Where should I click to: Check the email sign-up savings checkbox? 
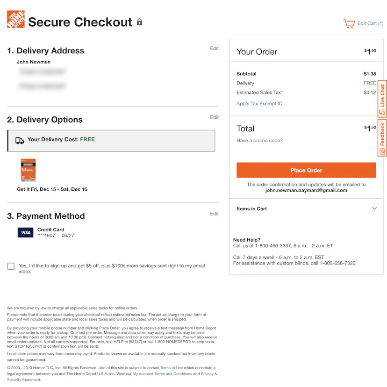[x=11, y=266]
